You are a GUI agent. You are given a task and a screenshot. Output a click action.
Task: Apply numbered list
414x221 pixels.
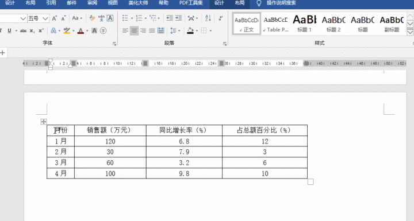click(x=139, y=18)
